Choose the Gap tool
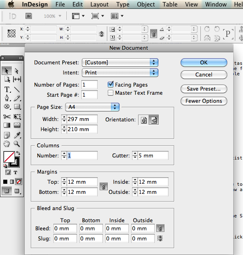Viewport: 243px width, 255px height. pos(17,79)
